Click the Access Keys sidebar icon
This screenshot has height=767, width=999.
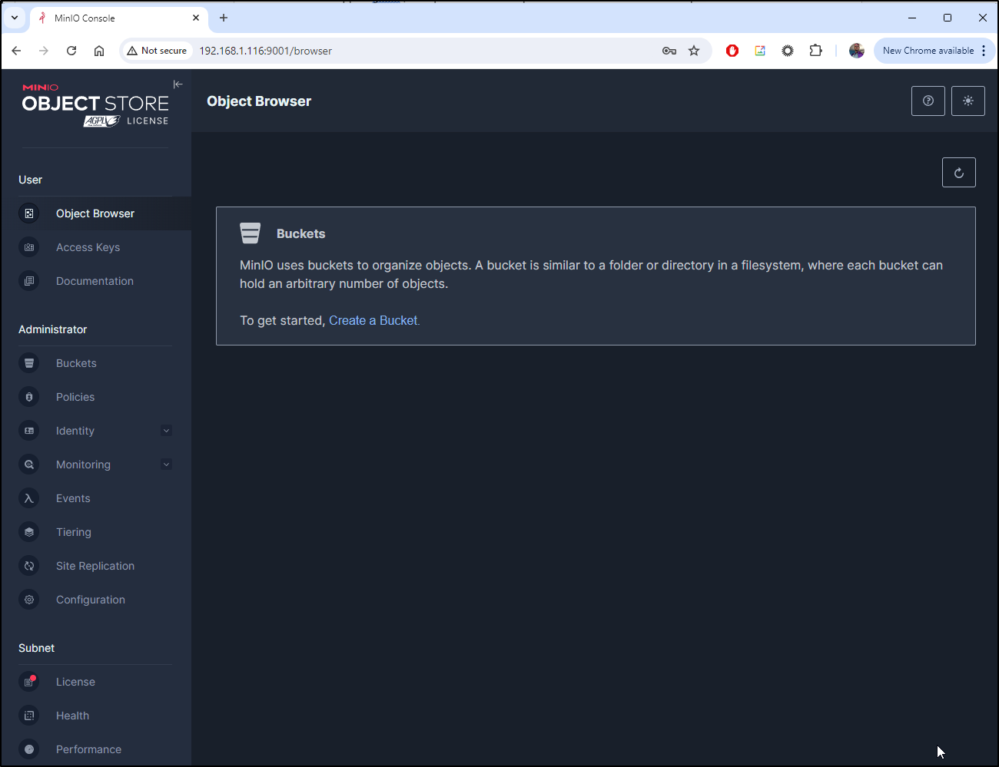point(29,247)
